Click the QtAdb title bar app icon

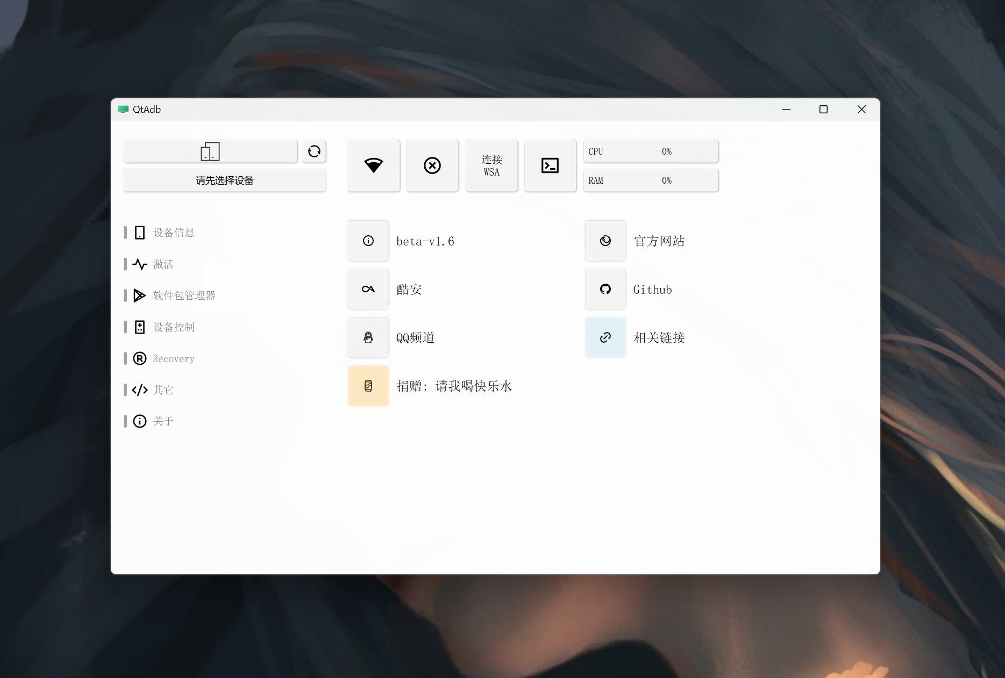[123, 110]
